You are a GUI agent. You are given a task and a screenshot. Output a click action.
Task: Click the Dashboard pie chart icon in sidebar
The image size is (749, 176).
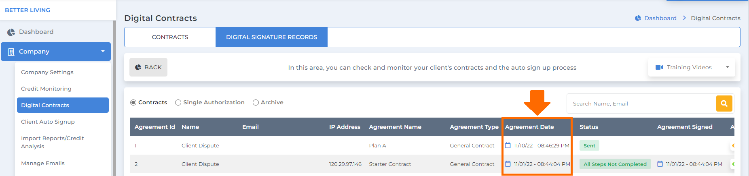tap(11, 32)
